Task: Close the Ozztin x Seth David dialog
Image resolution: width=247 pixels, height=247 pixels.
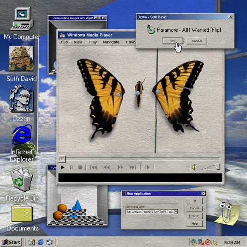Action: pyautogui.click(x=231, y=17)
